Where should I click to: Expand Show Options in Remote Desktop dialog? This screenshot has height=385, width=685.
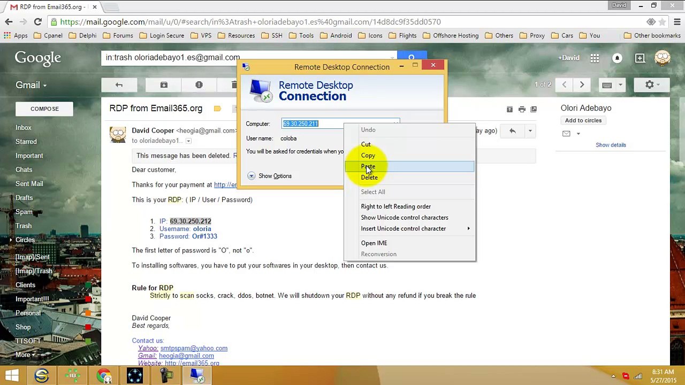270,176
